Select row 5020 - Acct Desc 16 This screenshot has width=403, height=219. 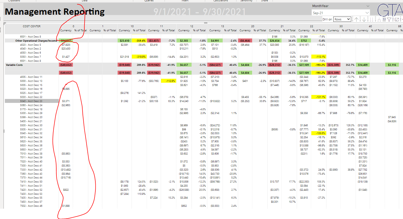pos(31,89)
